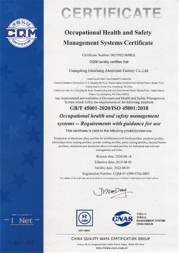Viewport: 179px width, 253px height.
Task: Click the Zengguang Road address line at bottom
Action: click(110, 244)
